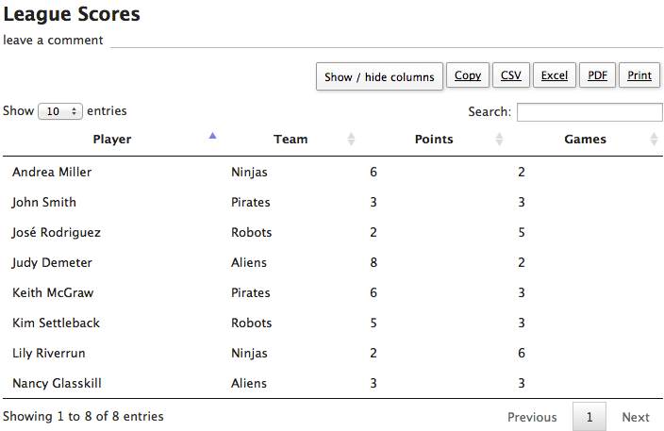664x431 pixels.
Task: Open the entries-per-page dropdown
Action: pos(60,111)
